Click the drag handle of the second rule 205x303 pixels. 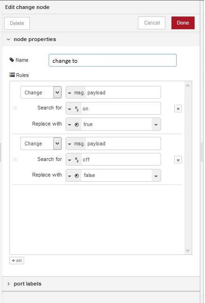(15, 160)
